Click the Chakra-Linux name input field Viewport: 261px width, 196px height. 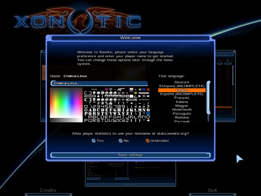tap(99, 83)
